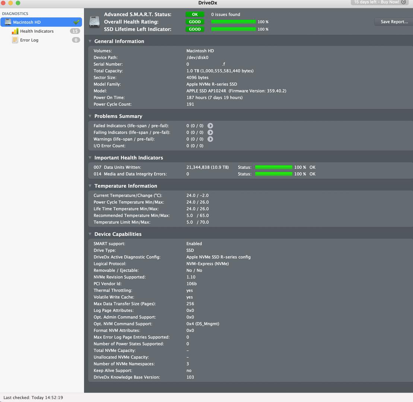Click the Data Units Written status bar
413x402 pixels.
274,167
